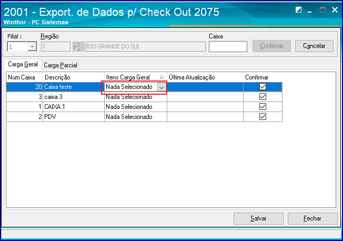Image resolution: width=343 pixels, height=241 pixels.
Task: Switch to the Carga Parcial tab
Action: [60, 65]
